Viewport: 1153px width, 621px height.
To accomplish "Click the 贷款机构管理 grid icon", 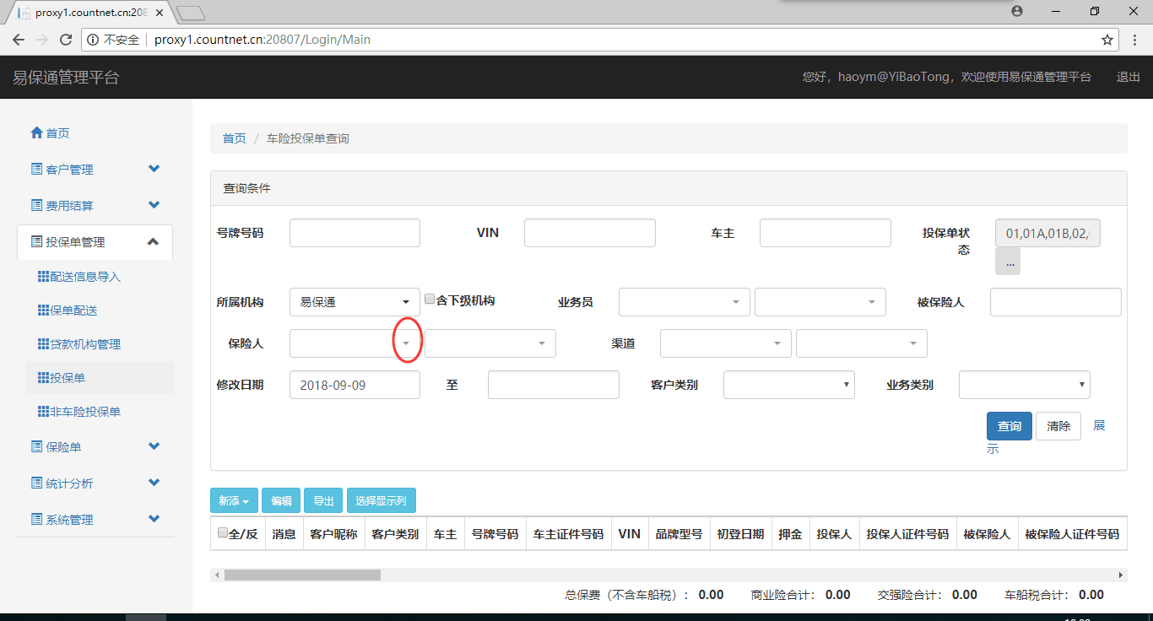I will click(x=44, y=344).
